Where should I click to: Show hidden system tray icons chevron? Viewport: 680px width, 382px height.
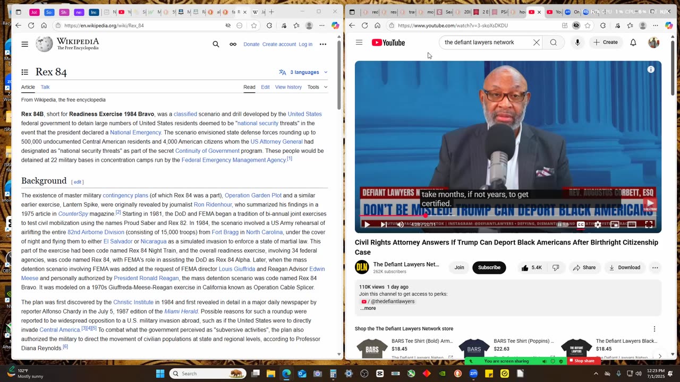tap(596, 374)
